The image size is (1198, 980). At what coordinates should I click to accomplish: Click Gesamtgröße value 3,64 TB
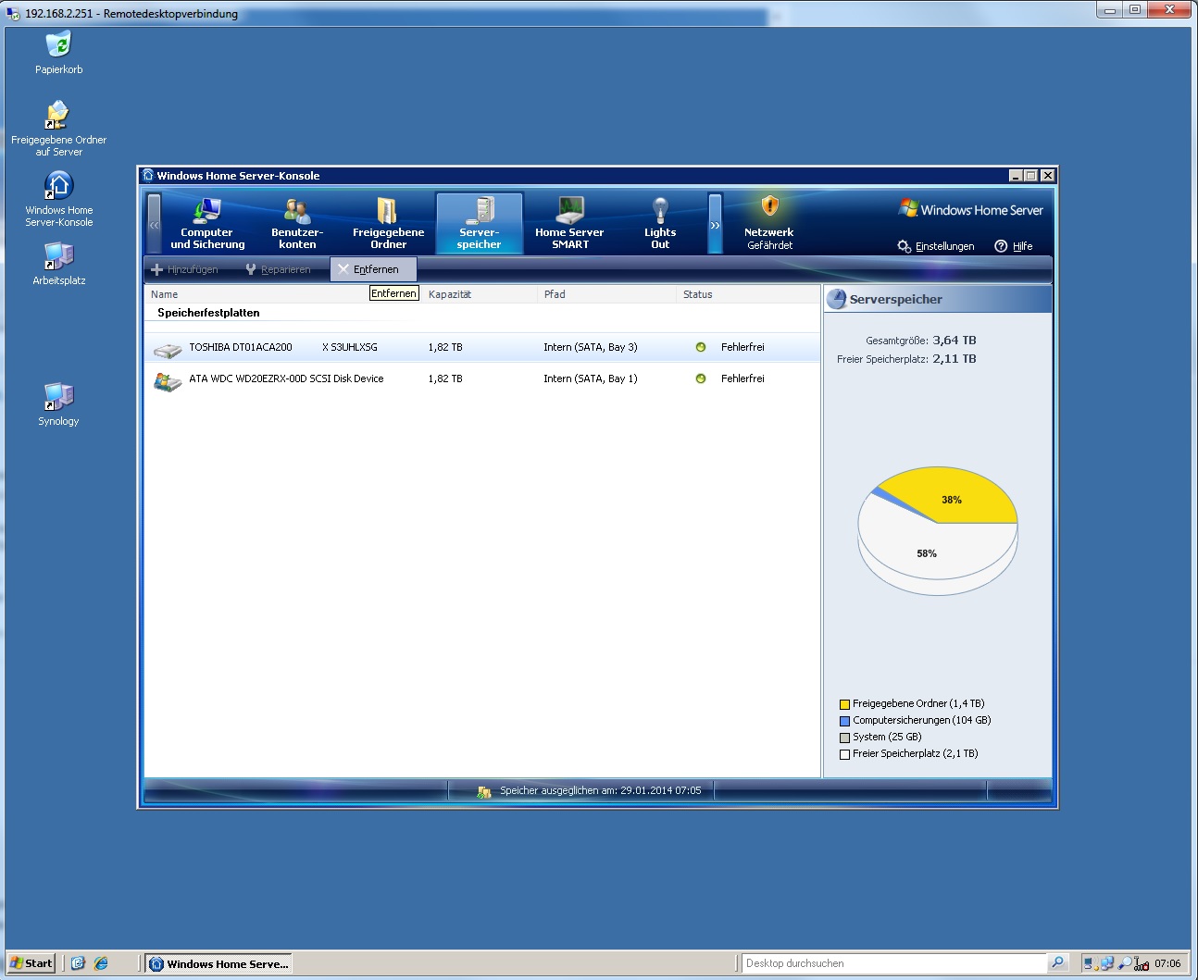pyautogui.click(x=955, y=341)
